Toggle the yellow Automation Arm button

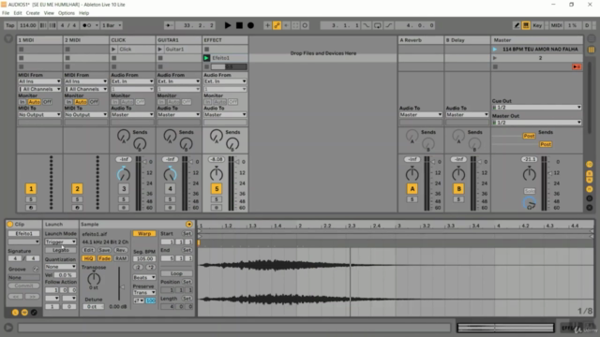pyautogui.click(x=277, y=25)
